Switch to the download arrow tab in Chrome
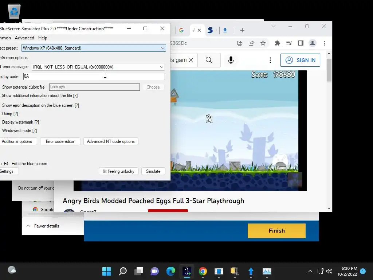The image size is (373, 280). [x=225, y=30]
